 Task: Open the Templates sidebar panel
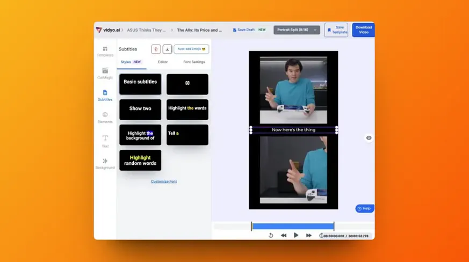[105, 52]
